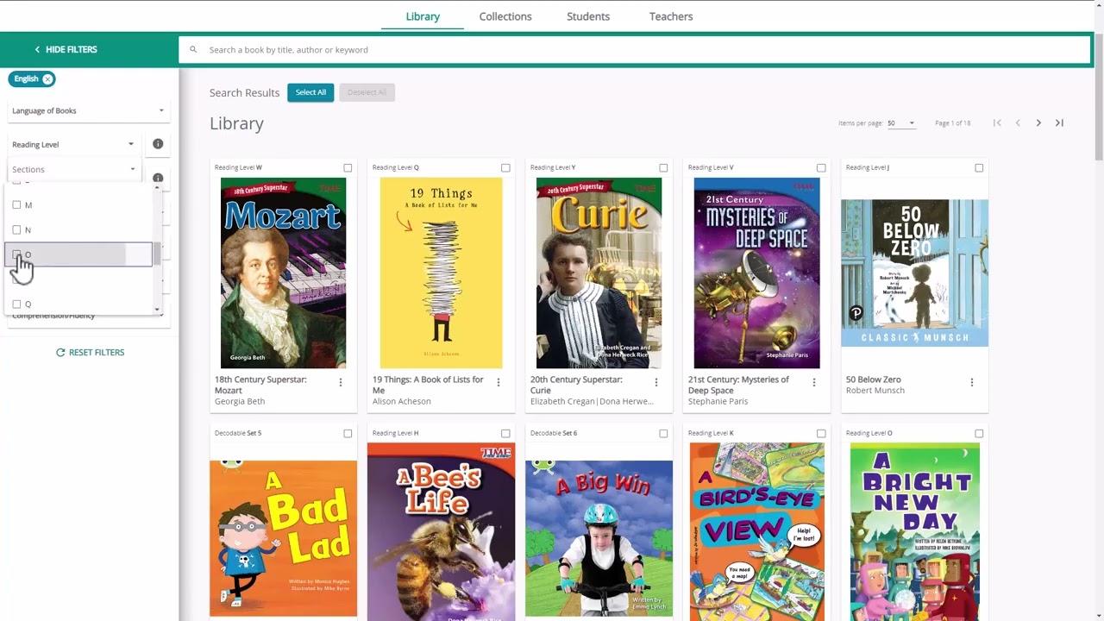1104x621 pixels.
Task: Open the 50 Below Zero cover
Action: 914,273
